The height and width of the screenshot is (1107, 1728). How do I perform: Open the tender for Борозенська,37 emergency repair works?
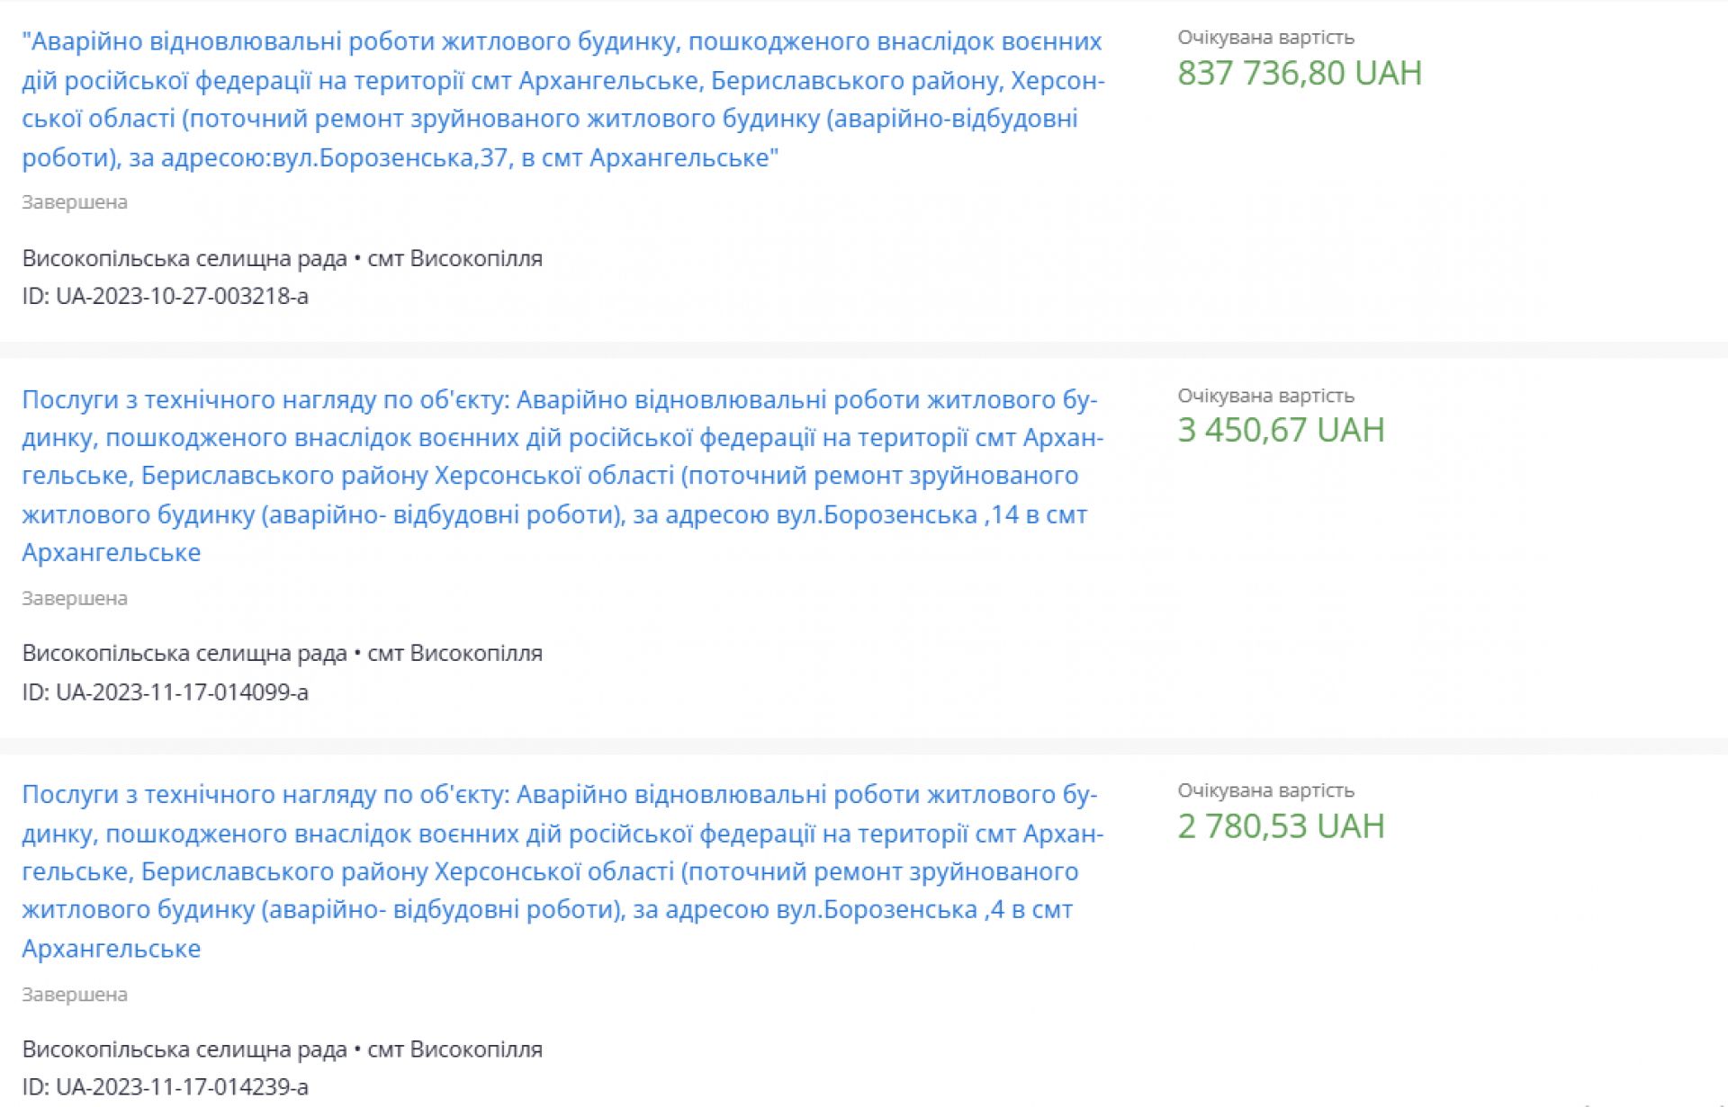pyautogui.click(x=562, y=99)
